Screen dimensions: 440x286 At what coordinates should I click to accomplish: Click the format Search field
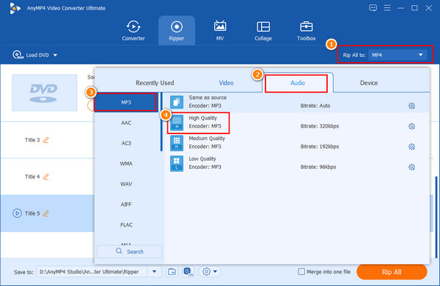click(129, 252)
